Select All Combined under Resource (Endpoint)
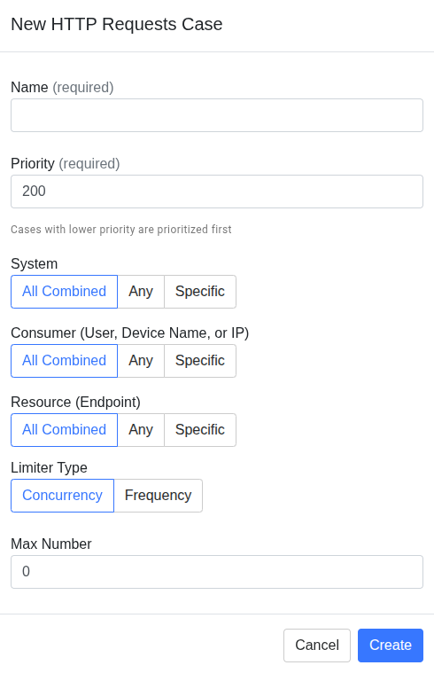Screen dimensions: 434x673 coord(65,430)
